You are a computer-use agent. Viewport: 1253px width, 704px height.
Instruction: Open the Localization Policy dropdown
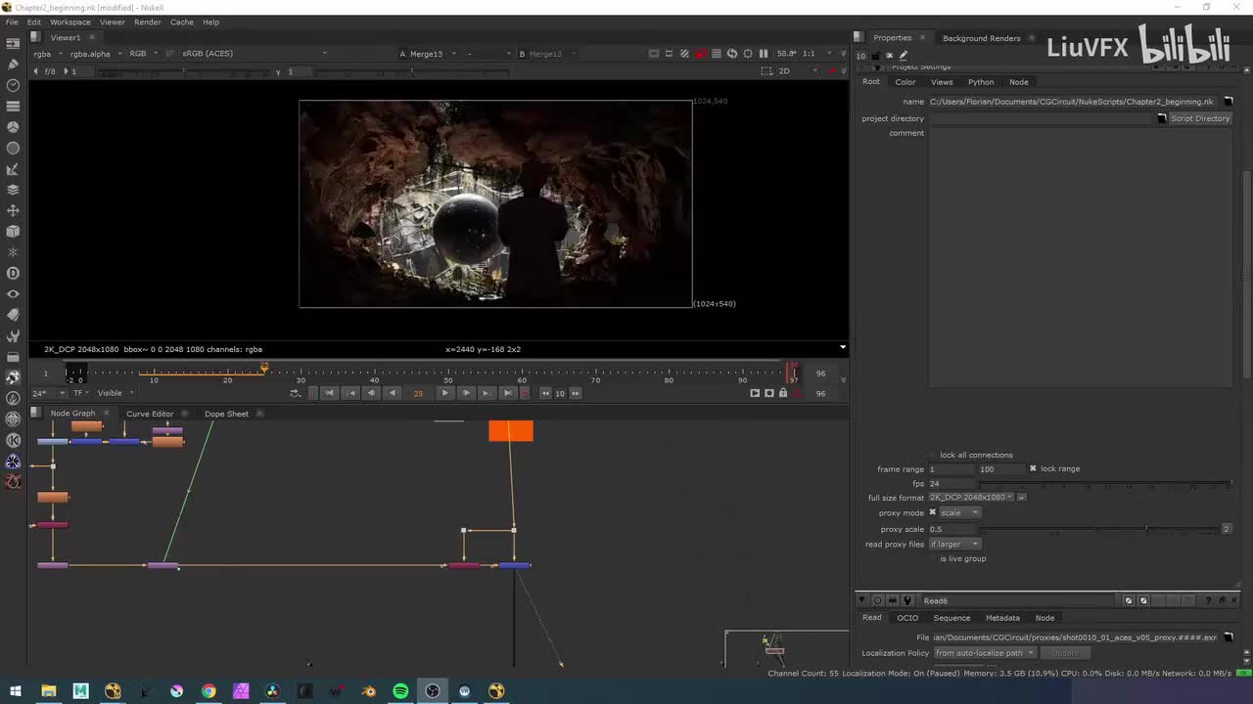tap(984, 653)
